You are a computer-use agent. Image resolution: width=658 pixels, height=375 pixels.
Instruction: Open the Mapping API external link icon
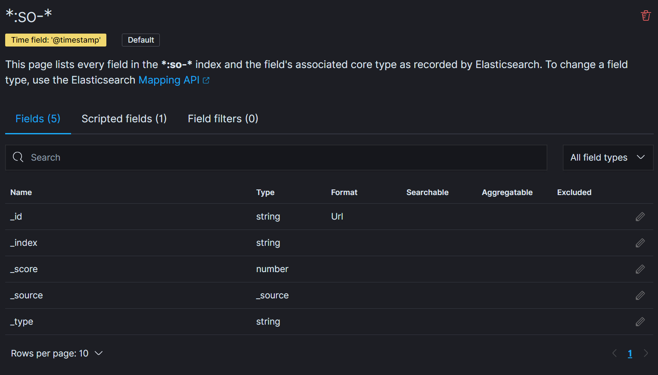[x=206, y=81]
